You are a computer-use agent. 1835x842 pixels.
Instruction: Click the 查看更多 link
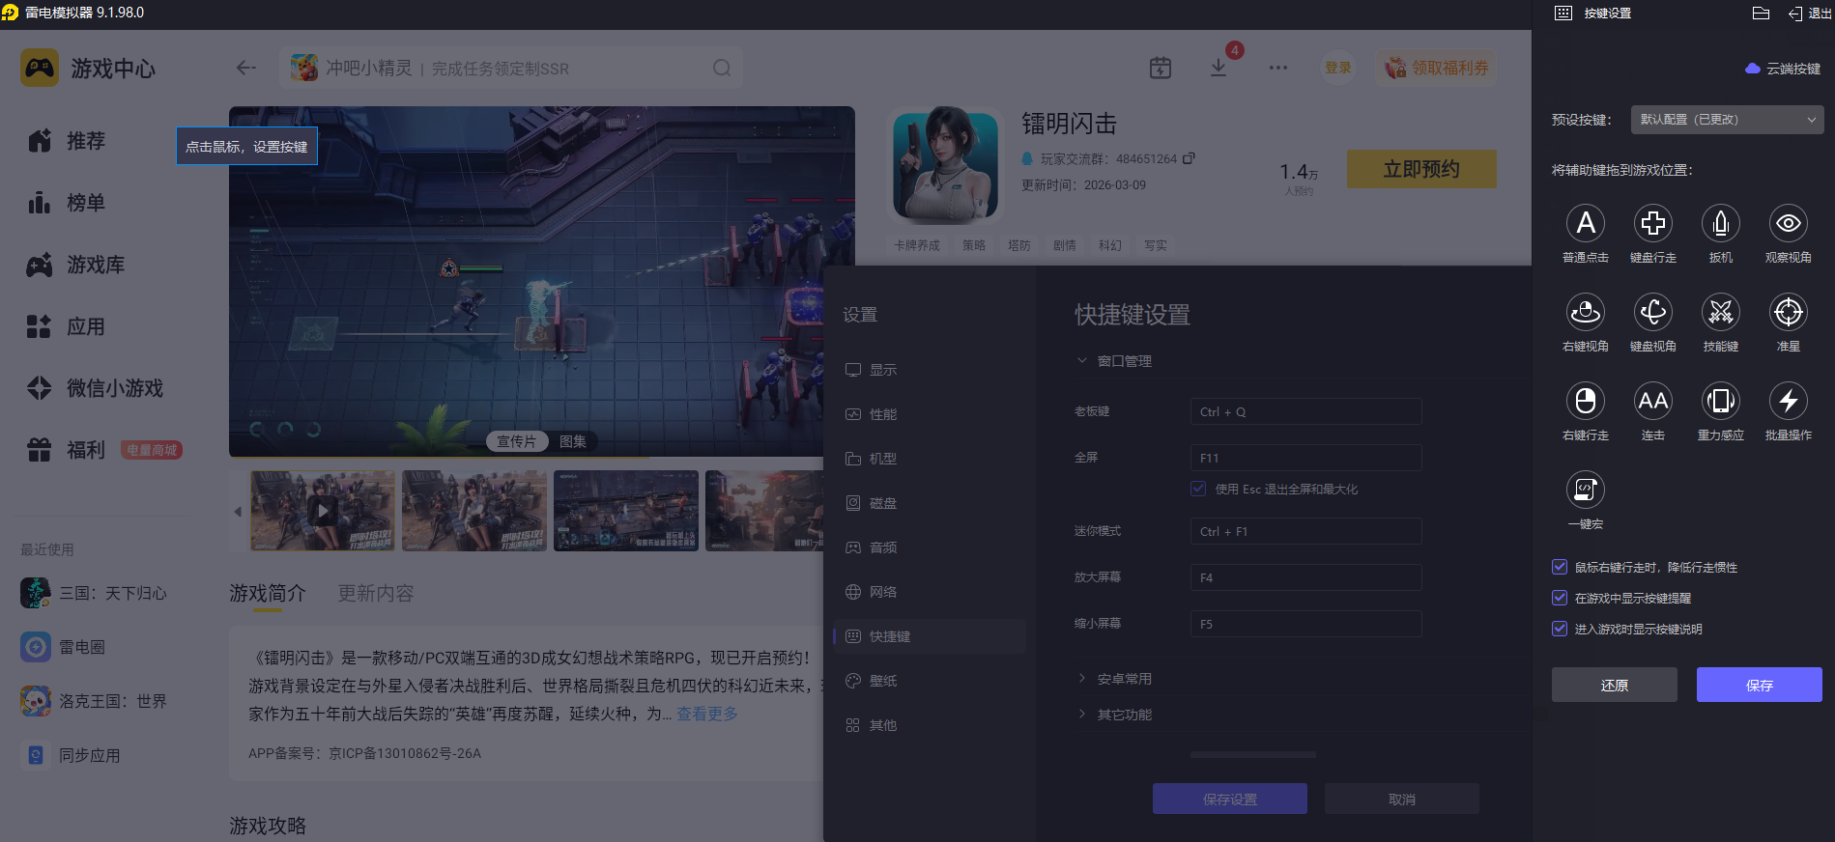coord(706,714)
